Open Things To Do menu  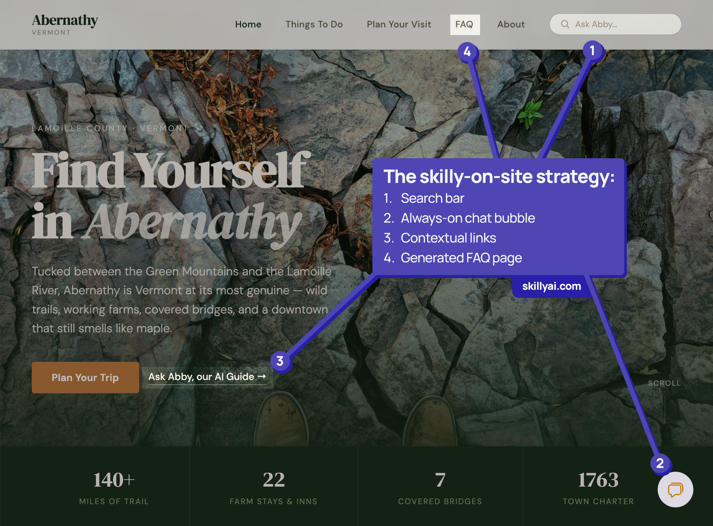pyautogui.click(x=314, y=24)
